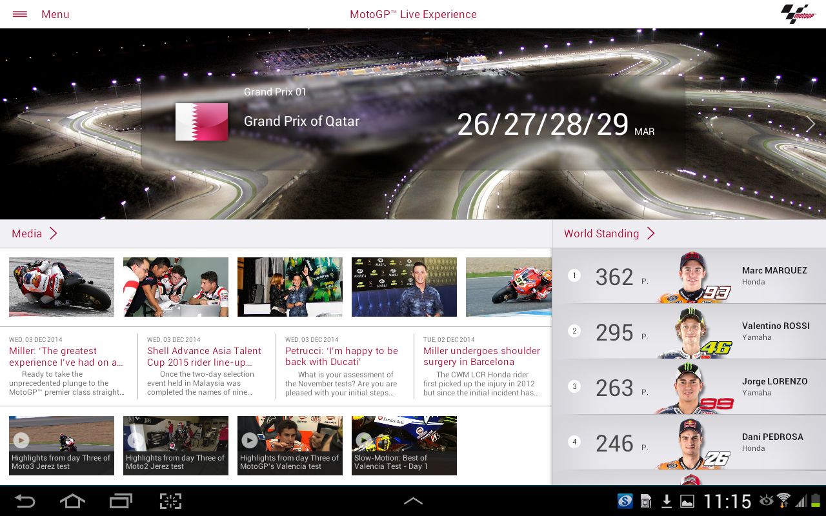Open the navigation drawer hamburger icon
The image size is (826, 516).
point(19,14)
